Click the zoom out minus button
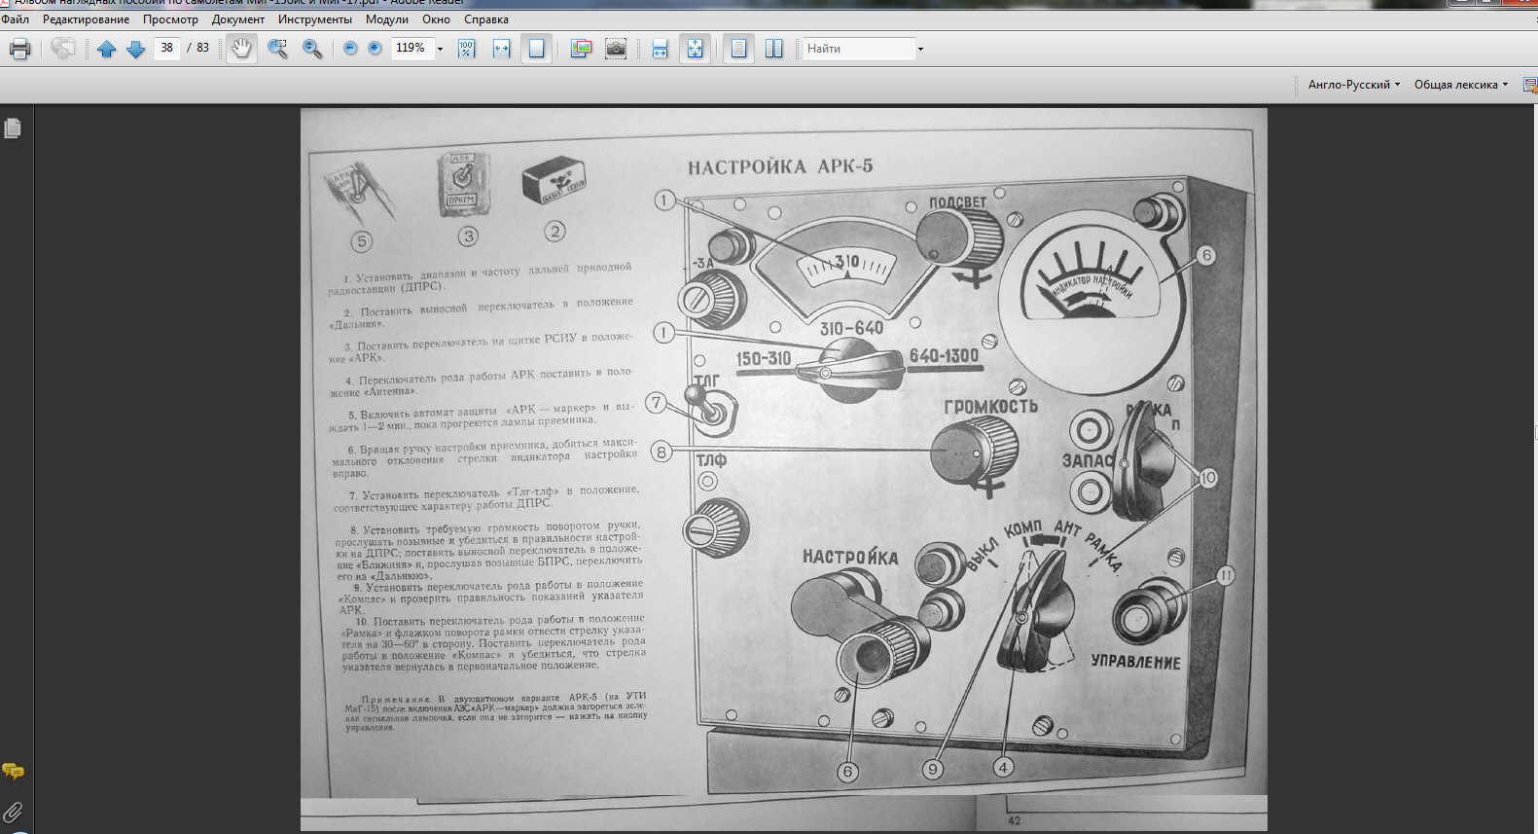 click(x=350, y=49)
